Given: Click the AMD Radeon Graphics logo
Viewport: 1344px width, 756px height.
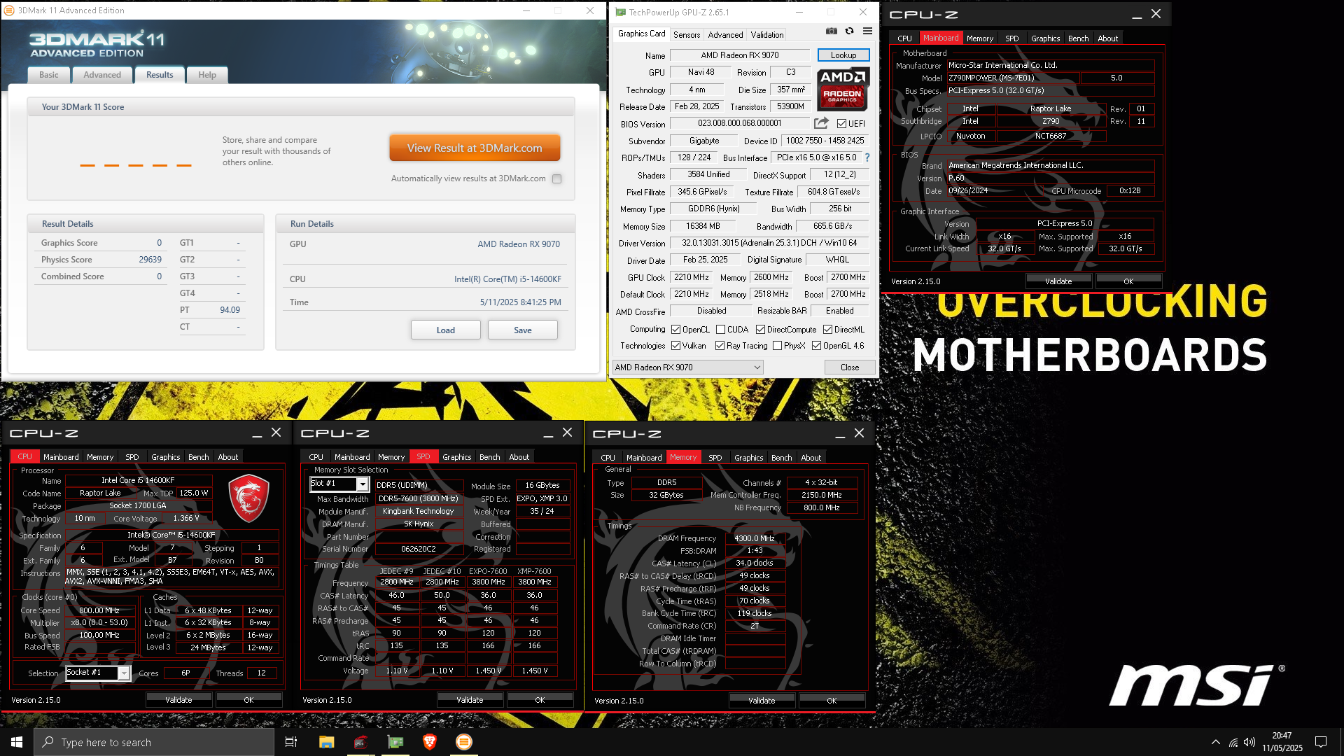Looking at the screenshot, I should point(843,89).
